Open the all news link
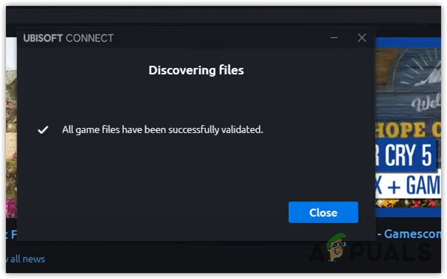447x279 pixels. pos(24,259)
